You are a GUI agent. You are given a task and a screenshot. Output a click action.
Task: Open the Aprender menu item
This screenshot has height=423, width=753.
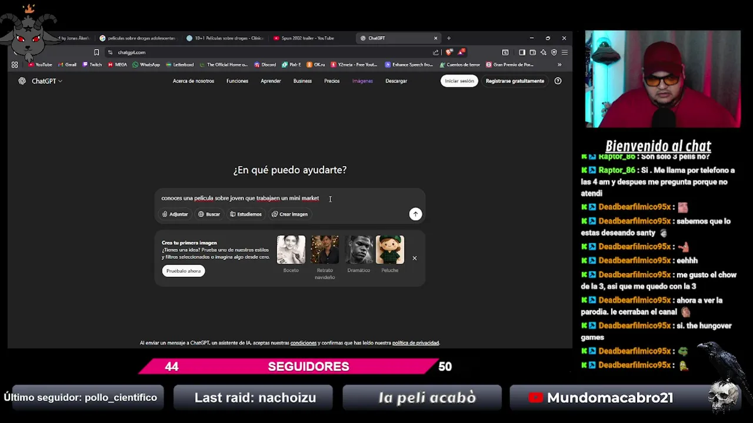(x=271, y=81)
